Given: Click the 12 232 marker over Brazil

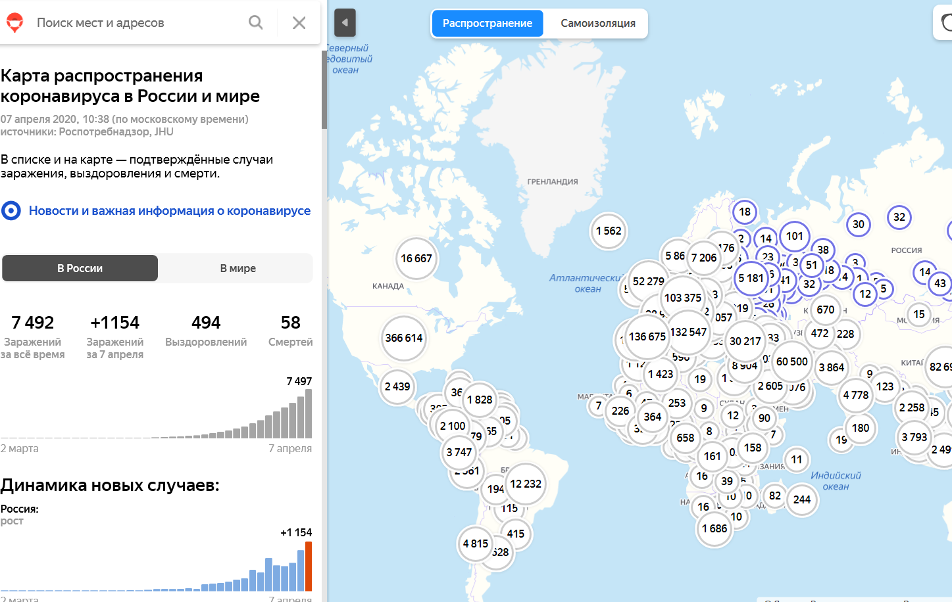Looking at the screenshot, I should coord(526,484).
